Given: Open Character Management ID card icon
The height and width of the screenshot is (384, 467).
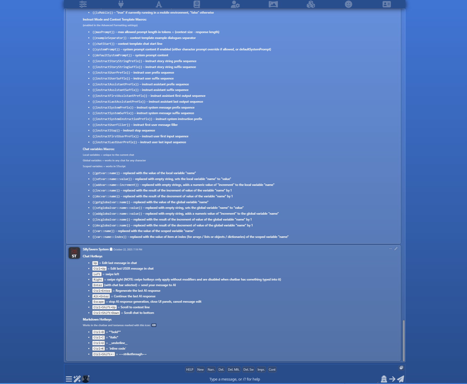Looking at the screenshot, I should tap(386, 4).
